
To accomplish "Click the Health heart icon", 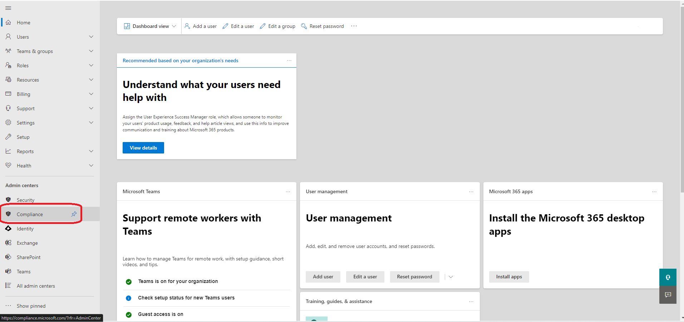I will 8,165.
